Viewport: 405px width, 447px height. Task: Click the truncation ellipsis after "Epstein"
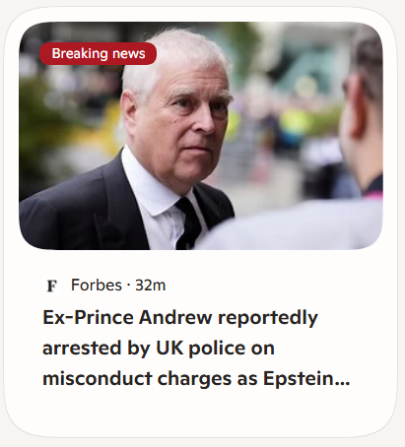point(343,383)
